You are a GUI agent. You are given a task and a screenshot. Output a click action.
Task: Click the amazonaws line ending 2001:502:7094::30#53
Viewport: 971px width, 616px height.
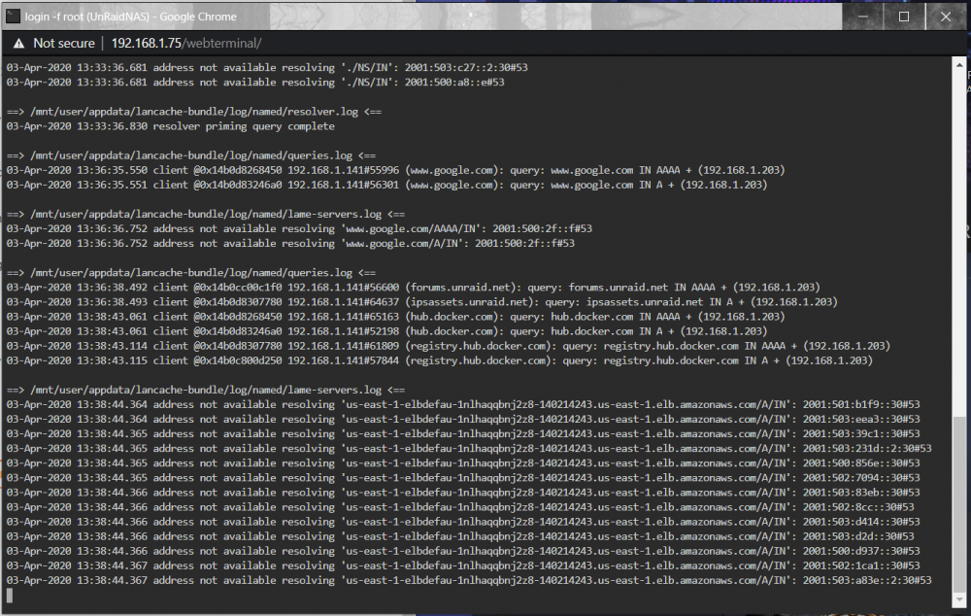[463, 478]
